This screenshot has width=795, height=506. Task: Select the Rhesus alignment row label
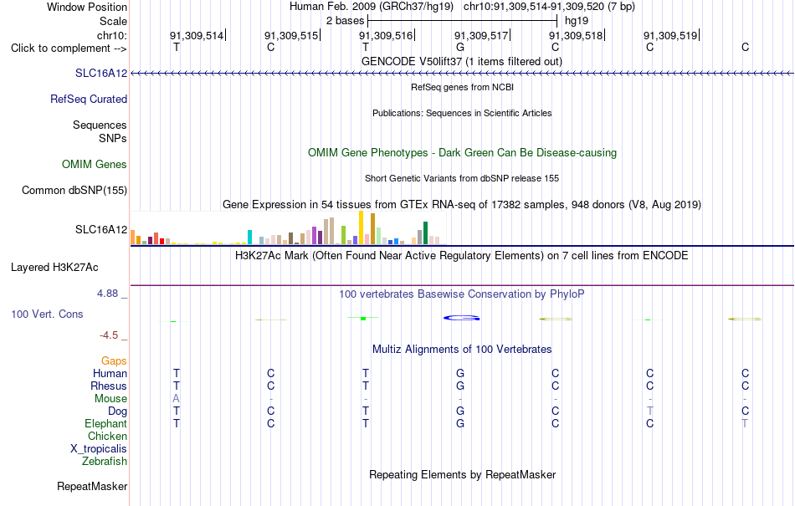click(x=109, y=386)
